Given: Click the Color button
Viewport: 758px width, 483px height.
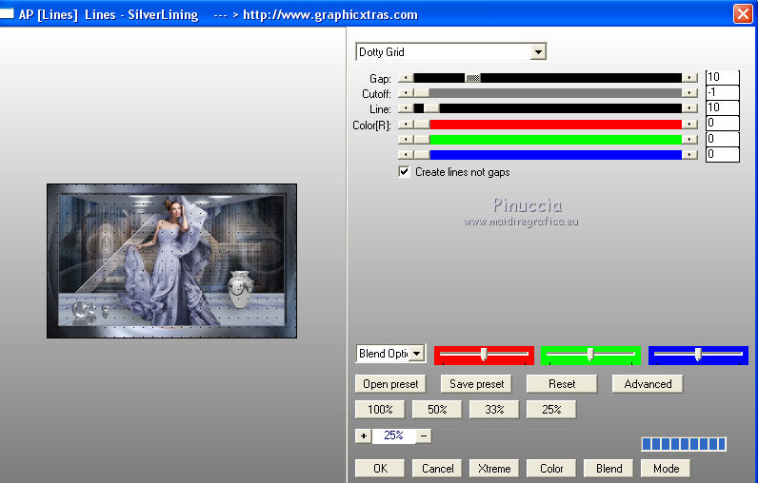Looking at the screenshot, I should [x=551, y=469].
